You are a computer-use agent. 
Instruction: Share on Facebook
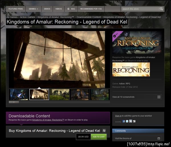(x=124, y=121)
